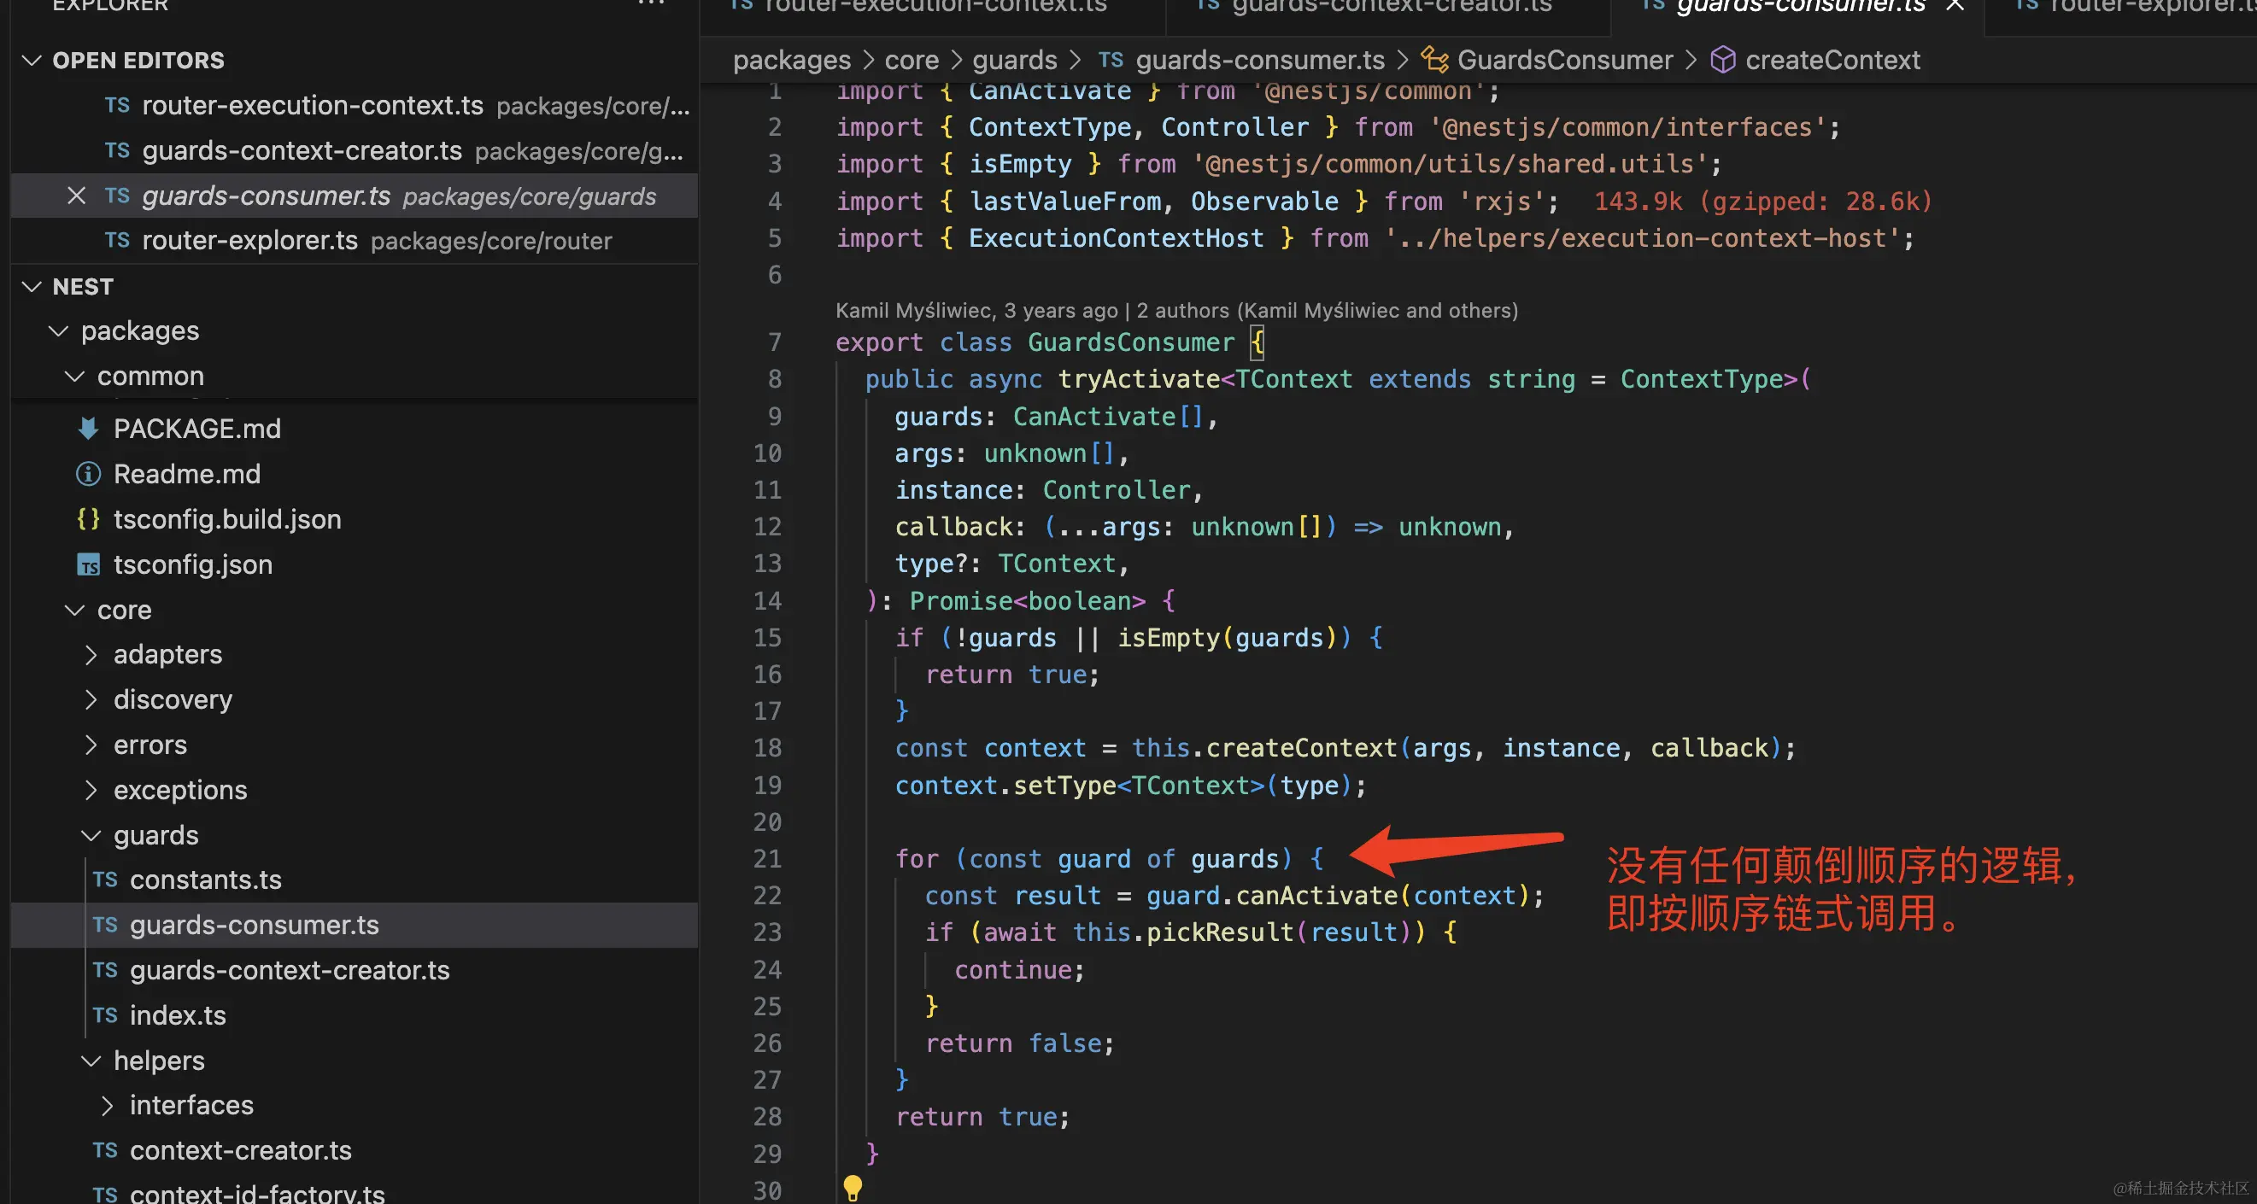Click line number 7 in the gutter
The image size is (2257, 1204).
[x=775, y=342]
